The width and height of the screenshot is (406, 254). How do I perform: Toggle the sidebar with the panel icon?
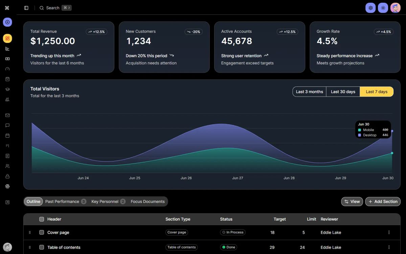coord(26,7)
